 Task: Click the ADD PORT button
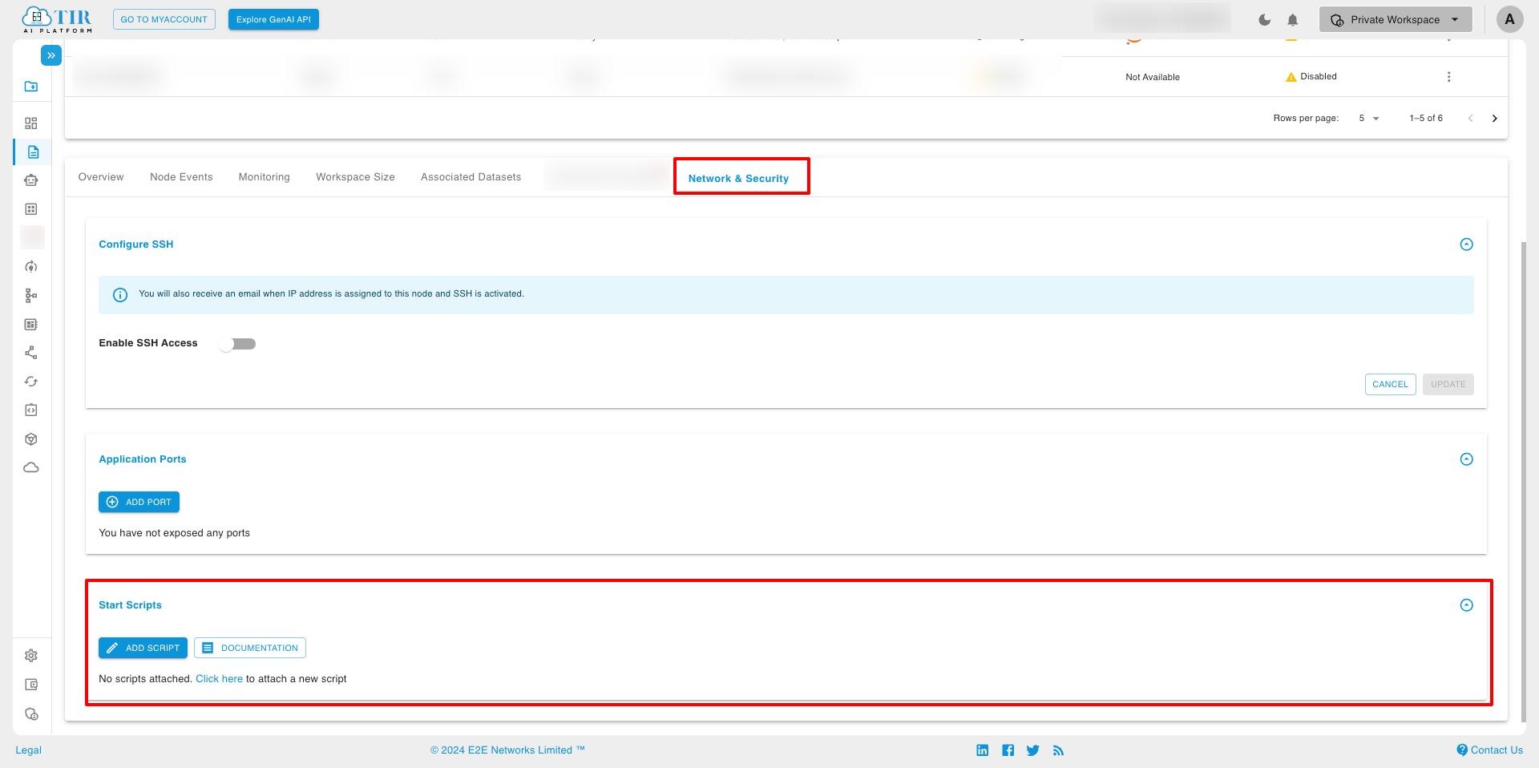pos(139,502)
